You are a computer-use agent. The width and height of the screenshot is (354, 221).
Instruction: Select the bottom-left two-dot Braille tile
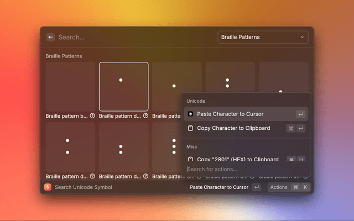pos(70,146)
